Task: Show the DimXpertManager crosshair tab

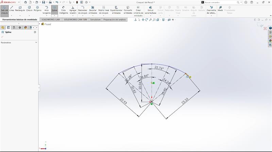Action: 20,27
